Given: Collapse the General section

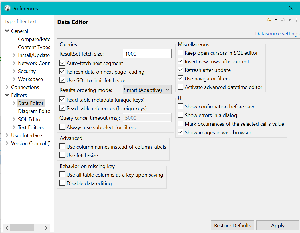Looking at the screenshot, I should 7,31.
